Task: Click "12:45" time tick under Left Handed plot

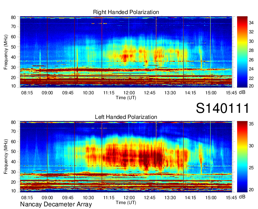Action: click(x=149, y=198)
